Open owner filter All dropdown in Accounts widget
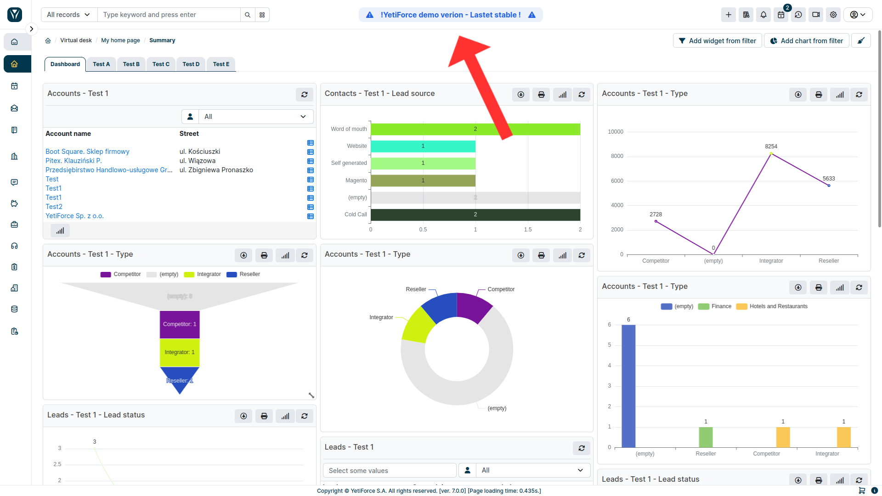The image size is (882, 496). [256, 117]
